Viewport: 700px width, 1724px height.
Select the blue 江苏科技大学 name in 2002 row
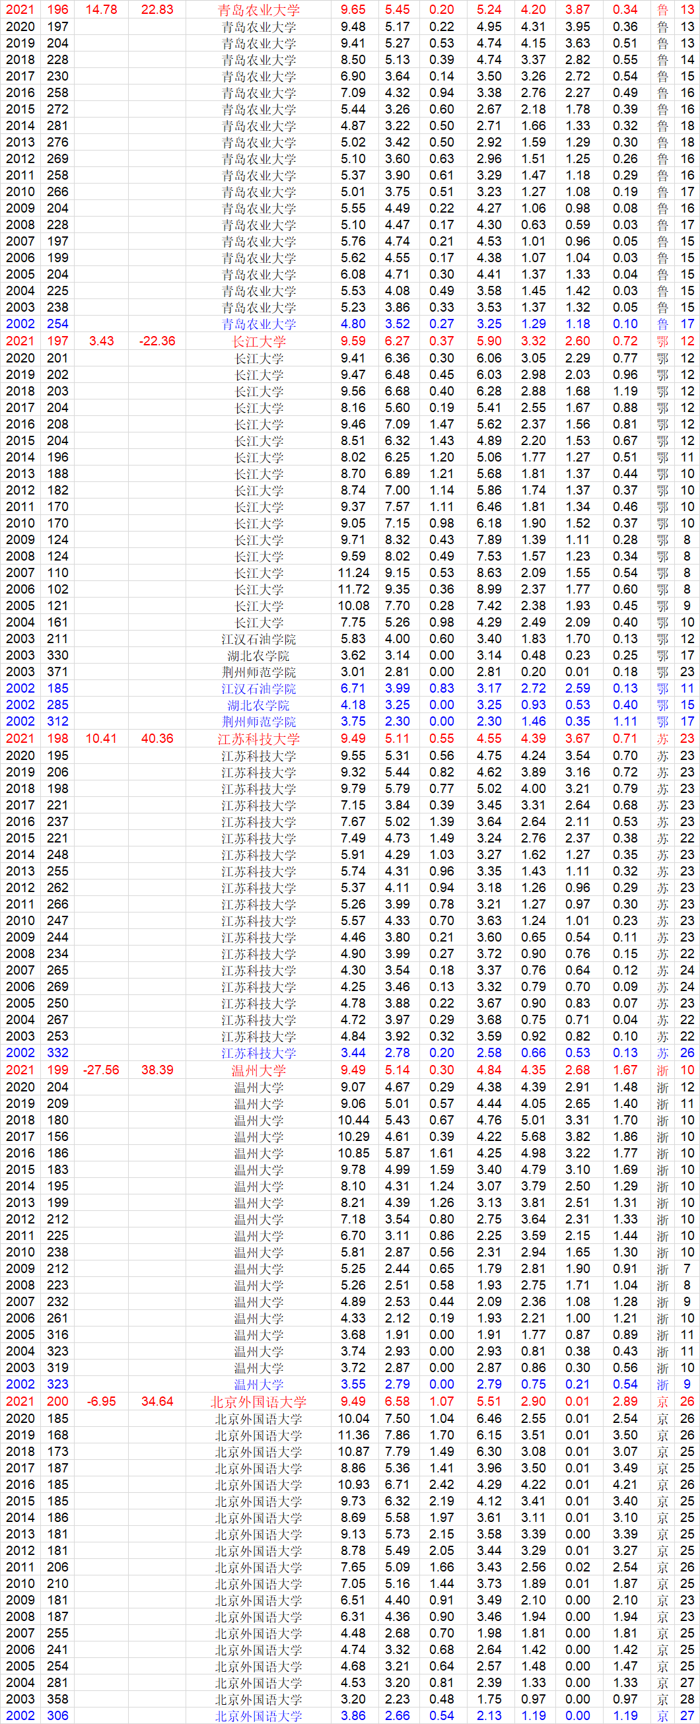click(x=259, y=1052)
